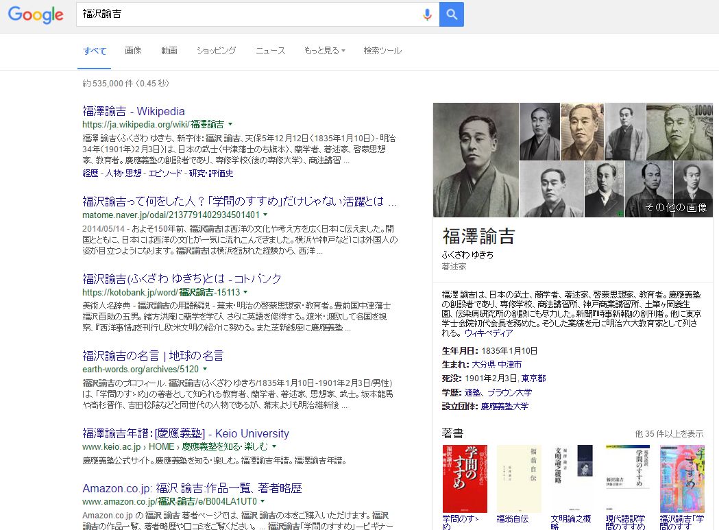719x530 pixels.
Task: Open the 中津市 birthplace link
Action: point(509,364)
